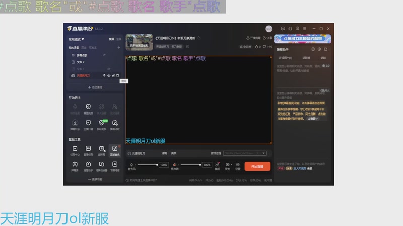Select the 弹幕点歌 source row

[x=95, y=55]
